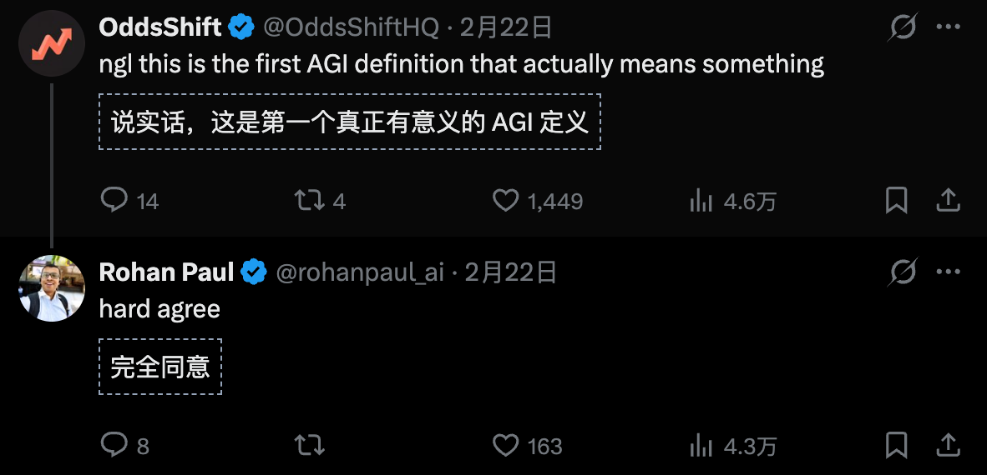View analytics for OddsShift's post
Screen dimensions: 987x475
[x=699, y=200]
